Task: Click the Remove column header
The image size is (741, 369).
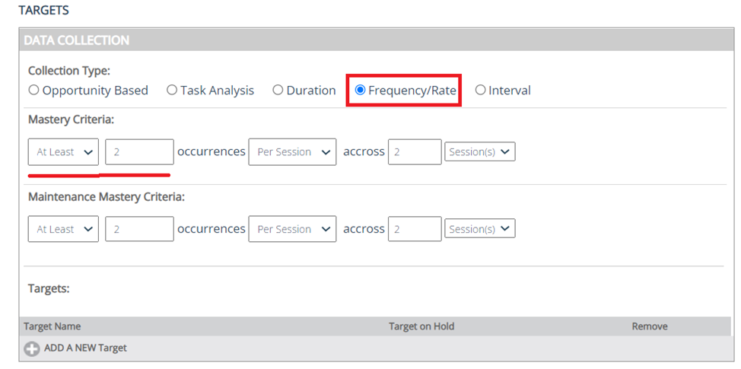Action: click(649, 326)
